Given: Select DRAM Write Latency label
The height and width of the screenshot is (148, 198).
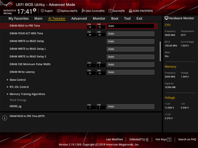Looking at the screenshot, I should point(22,72).
